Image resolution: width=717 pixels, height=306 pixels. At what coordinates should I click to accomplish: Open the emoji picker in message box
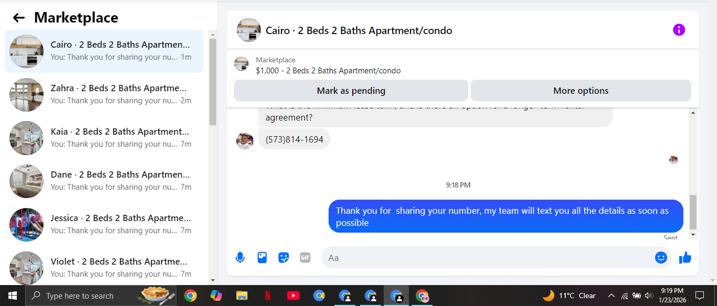661,258
